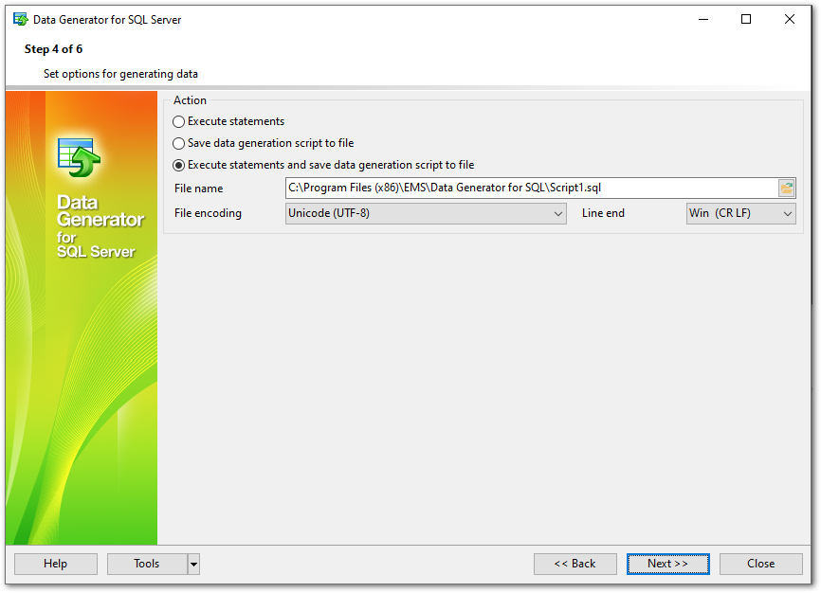Click the 'File name' label
Screen dimensions: 821x593
point(198,189)
